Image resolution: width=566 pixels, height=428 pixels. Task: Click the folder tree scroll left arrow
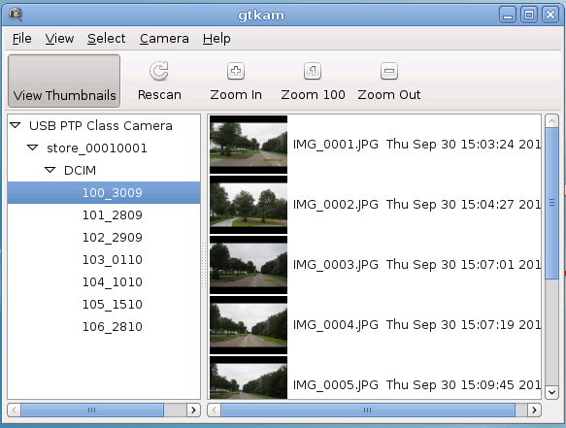coord(15,410)
